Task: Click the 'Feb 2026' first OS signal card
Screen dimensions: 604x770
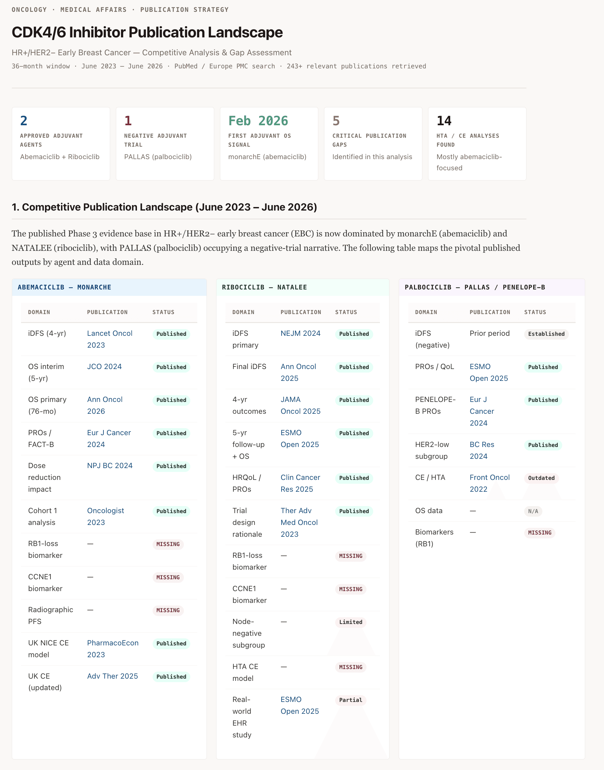Action: (269, 144)
